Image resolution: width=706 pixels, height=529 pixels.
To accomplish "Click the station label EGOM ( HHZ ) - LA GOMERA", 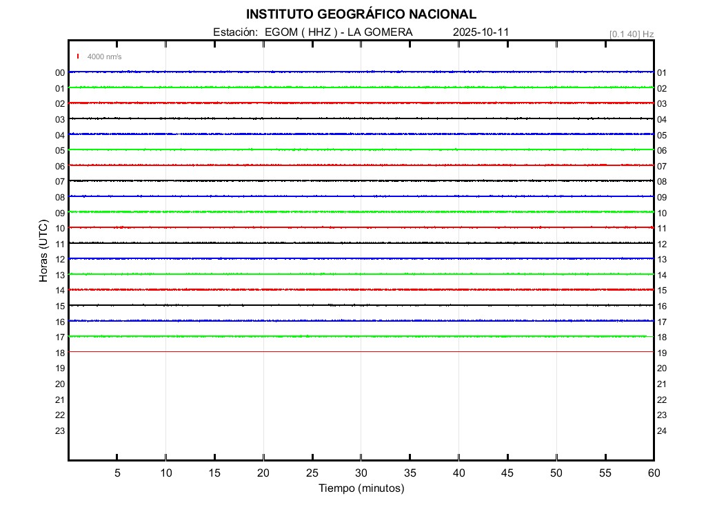I will pyautogui.click(x=338, y=32).
